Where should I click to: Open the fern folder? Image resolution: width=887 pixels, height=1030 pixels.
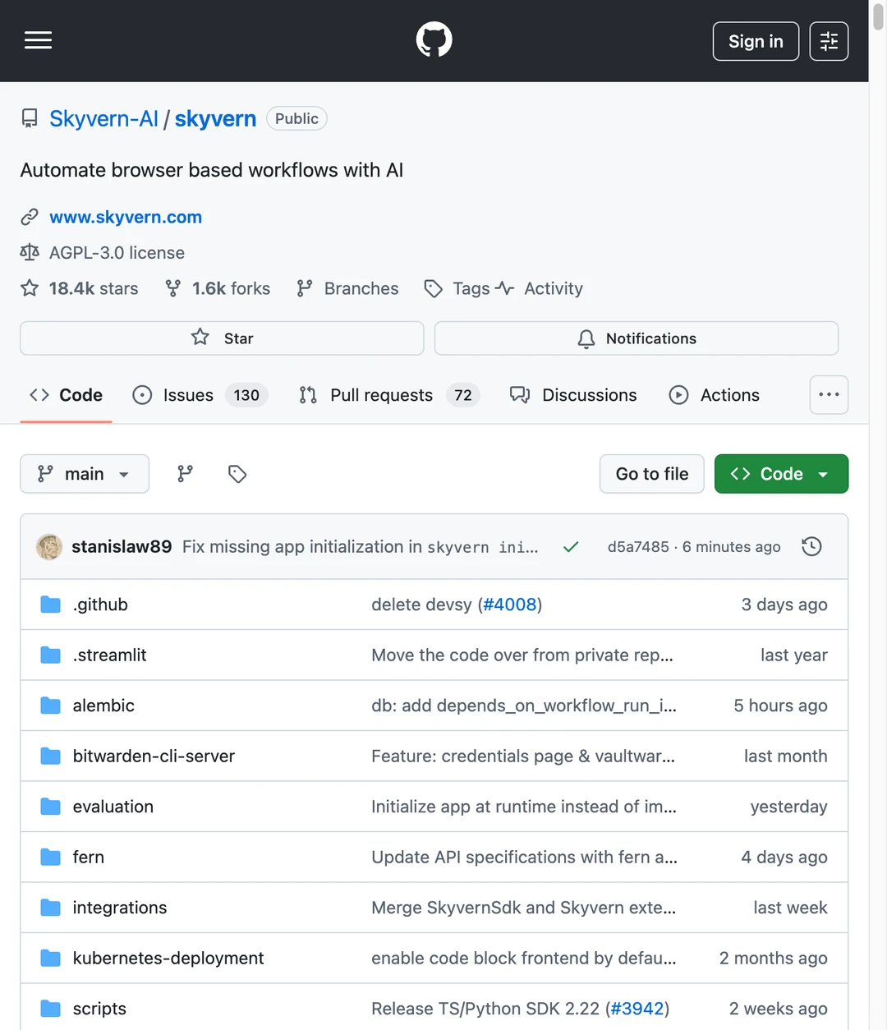tap(88, 857)
